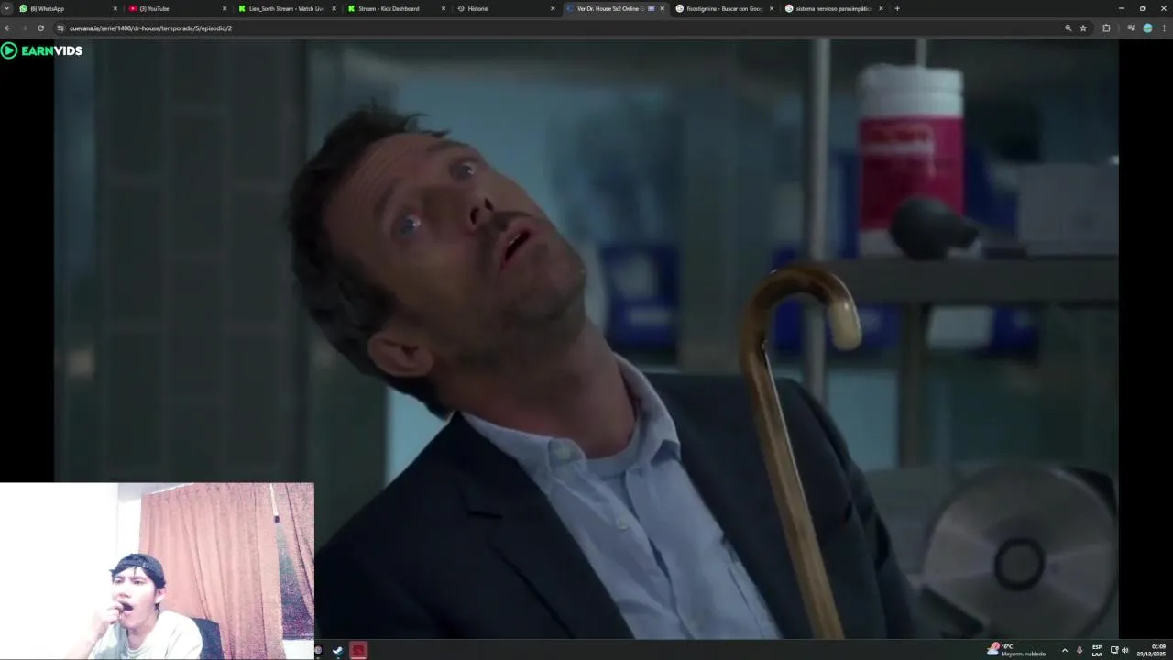Go back to previous page

(8, 28)
